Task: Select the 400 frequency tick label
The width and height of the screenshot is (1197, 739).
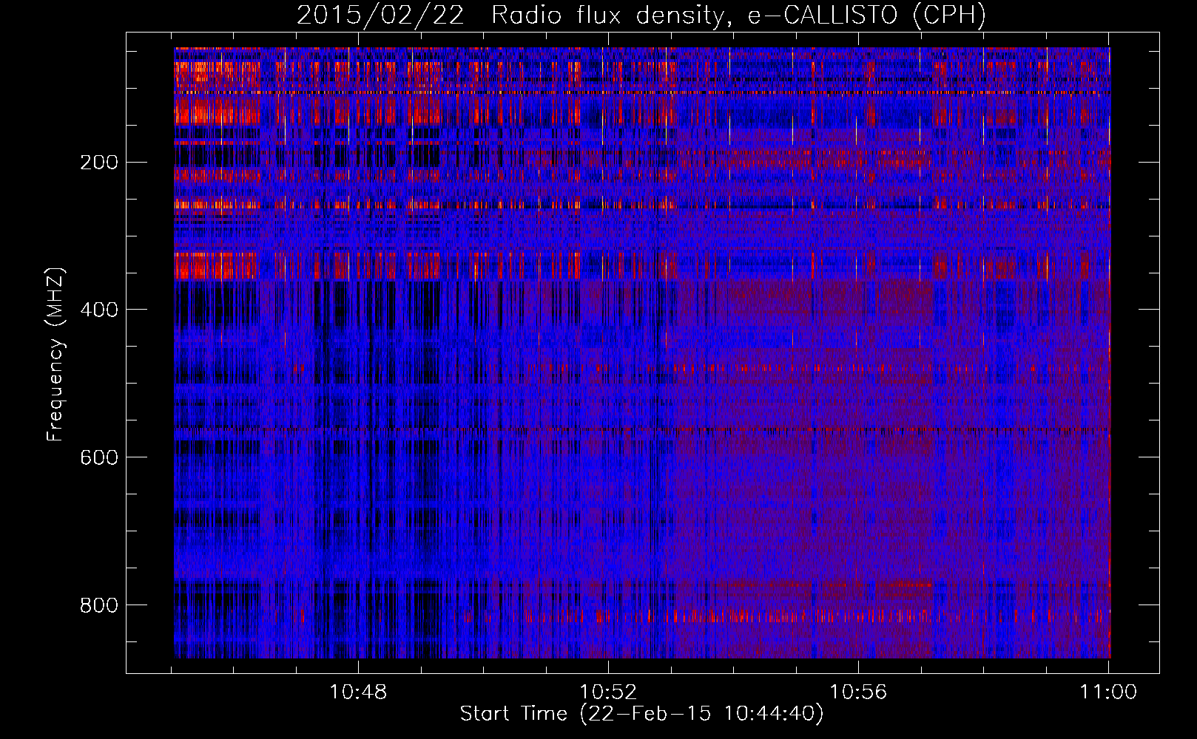Action: tap(99, 310)
